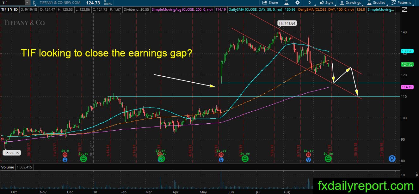Open the Patterns menu
The width and height of the screenshot is (419, 194).
point(401,3)
